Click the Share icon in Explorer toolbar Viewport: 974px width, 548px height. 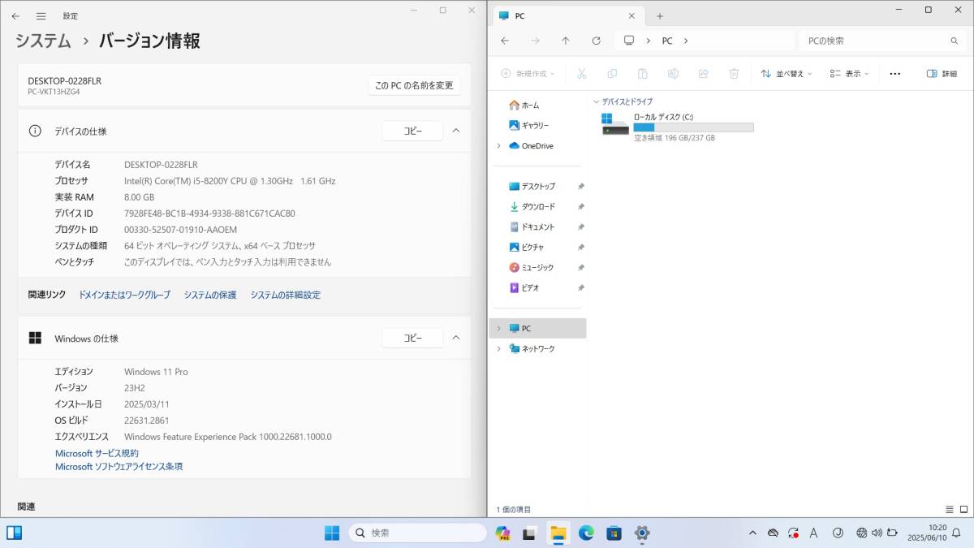tap(704, 73)
